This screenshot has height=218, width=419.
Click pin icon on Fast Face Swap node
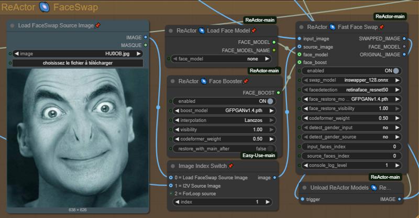pos(381,27)
